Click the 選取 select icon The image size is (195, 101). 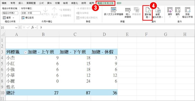[x=178, y=10]
